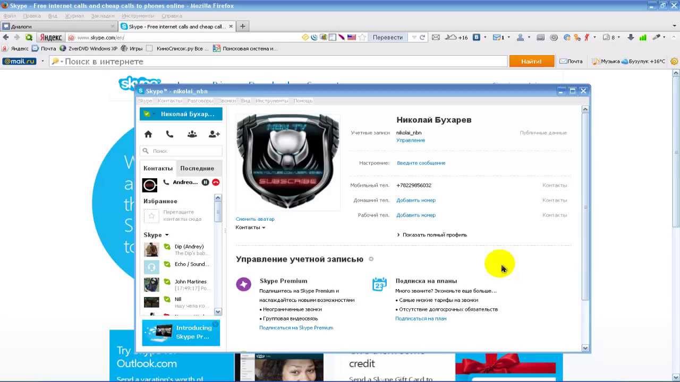Click the Найти! search button
Image resolution: width=680 pixels, height=382 pixels.
(531, 62)
